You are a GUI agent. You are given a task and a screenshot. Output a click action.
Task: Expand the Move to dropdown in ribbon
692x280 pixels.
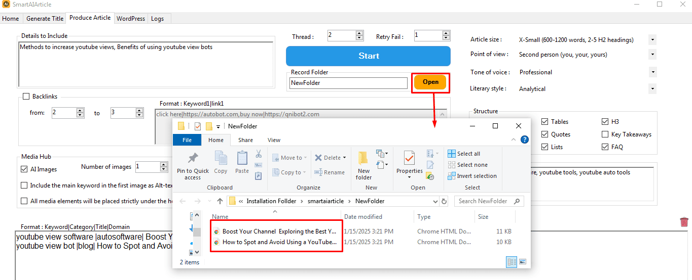306,158
